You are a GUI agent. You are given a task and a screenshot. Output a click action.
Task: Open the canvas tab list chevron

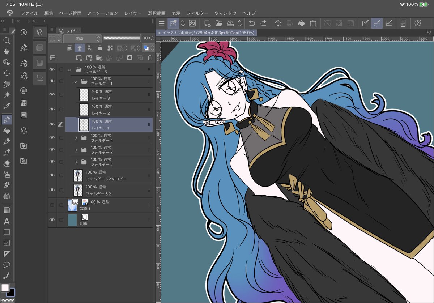coord(429,33)
